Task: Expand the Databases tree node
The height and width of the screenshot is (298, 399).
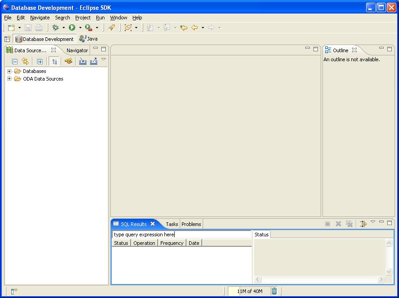Action: [9, 71]
